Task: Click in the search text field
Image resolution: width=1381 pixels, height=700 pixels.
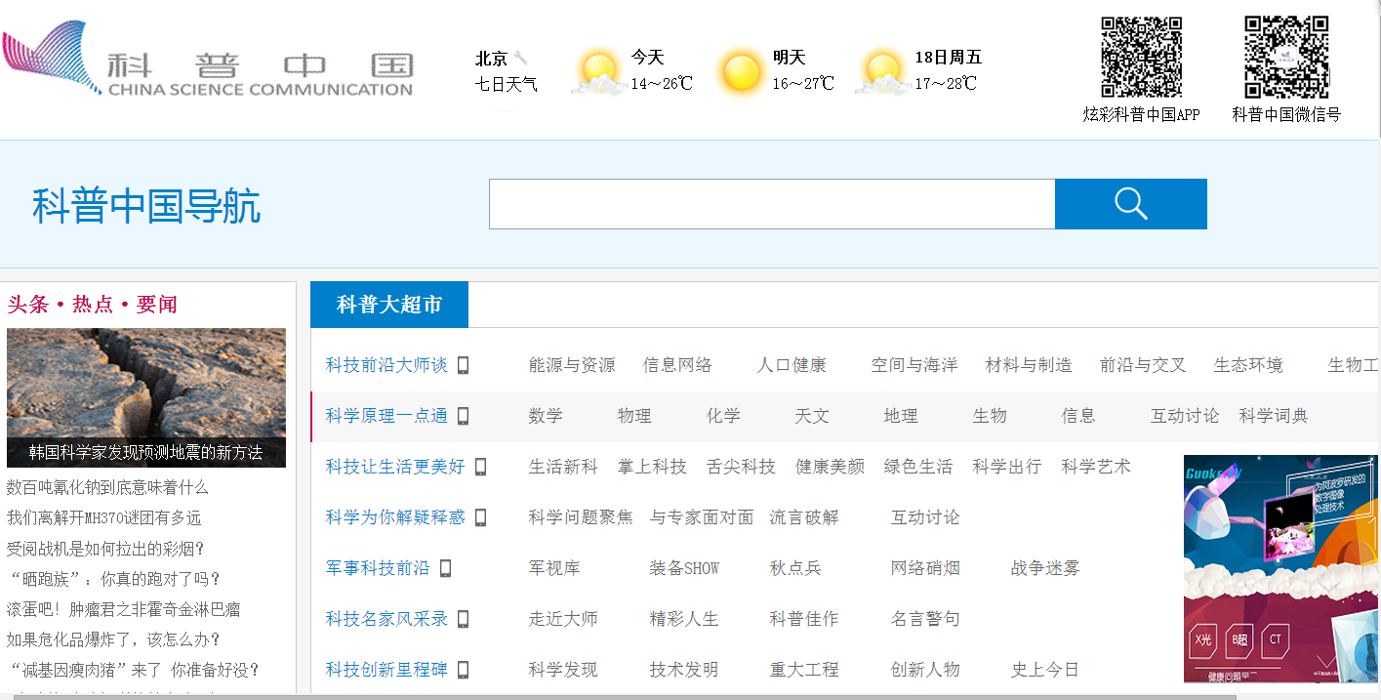Action: pyautogui.click(x=771, y=204)
